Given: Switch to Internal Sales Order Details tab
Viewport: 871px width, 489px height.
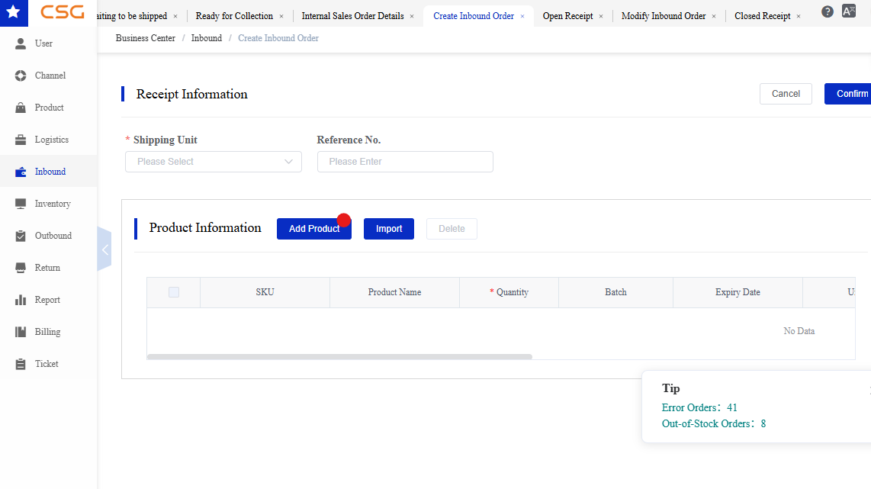Looking at the screenshot, I should (352, 16).
